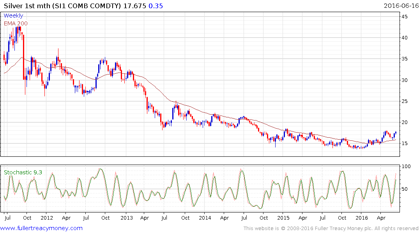This screenshot has width=419, height=234.
Task: Click the first 'Jul' label on time axis
Action: (x=7, y=218)
